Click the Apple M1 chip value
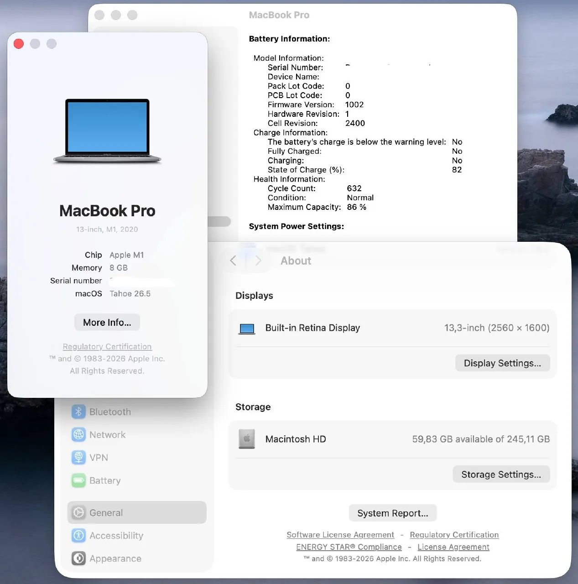Image resolution: width=578 pixels, height=584 pixels. pos(127,255)
